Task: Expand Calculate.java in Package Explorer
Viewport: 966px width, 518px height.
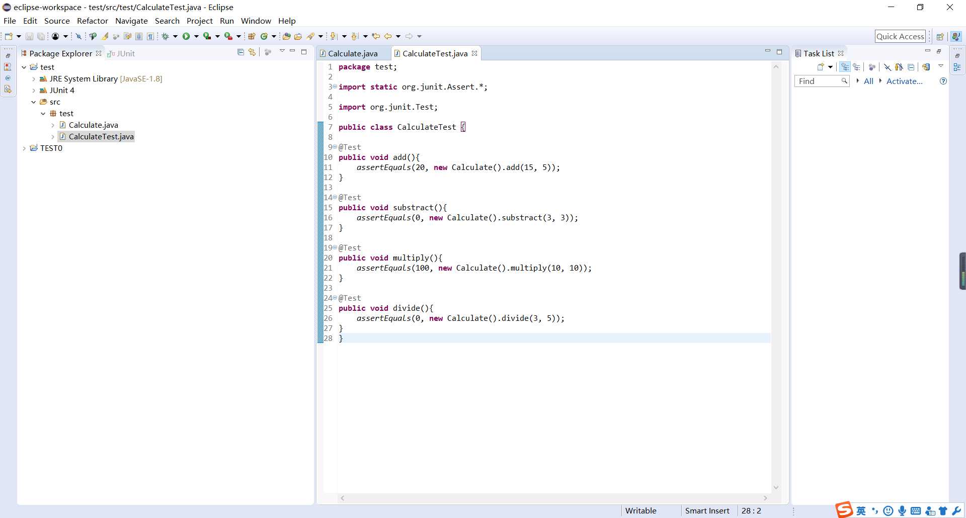Action: pyautogui.click(x=53, y=125)
